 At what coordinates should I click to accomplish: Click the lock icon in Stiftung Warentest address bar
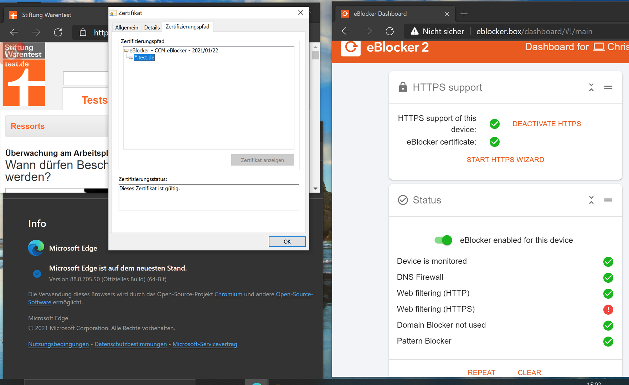(x=83, y=32)
